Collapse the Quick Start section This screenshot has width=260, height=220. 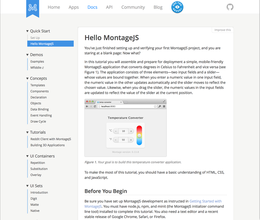27,31
